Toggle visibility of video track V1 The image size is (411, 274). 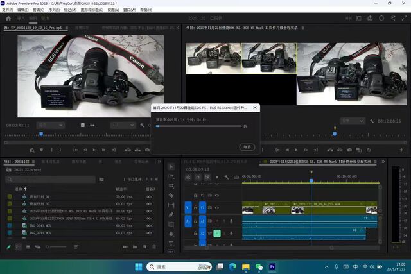coord(217,208)
